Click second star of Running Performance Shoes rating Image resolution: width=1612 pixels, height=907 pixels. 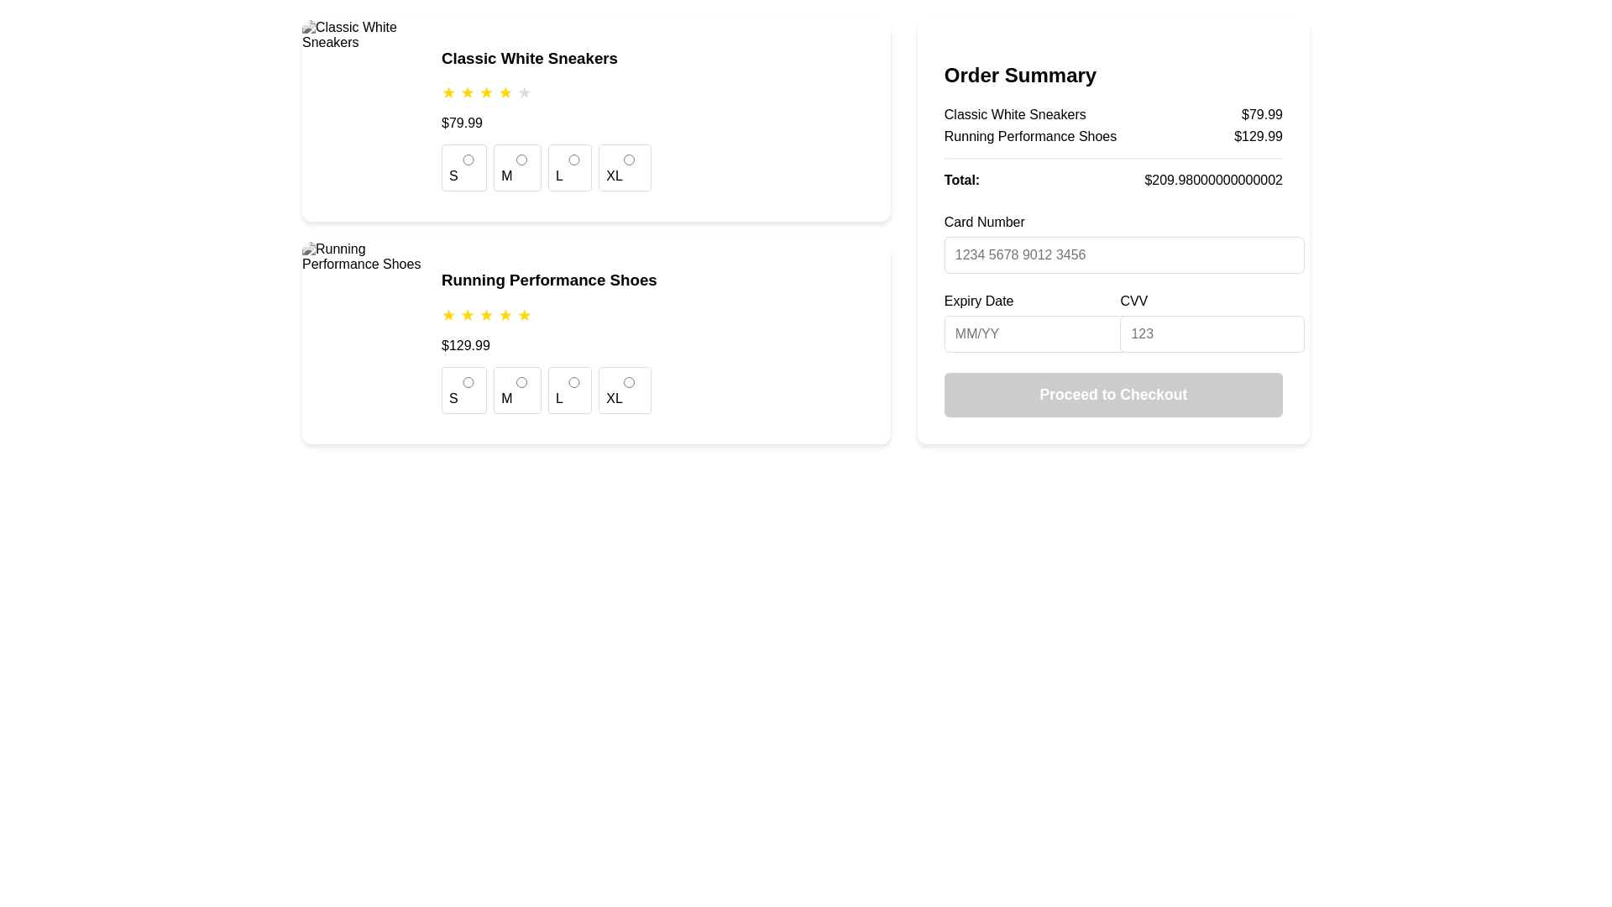point(468,316)
